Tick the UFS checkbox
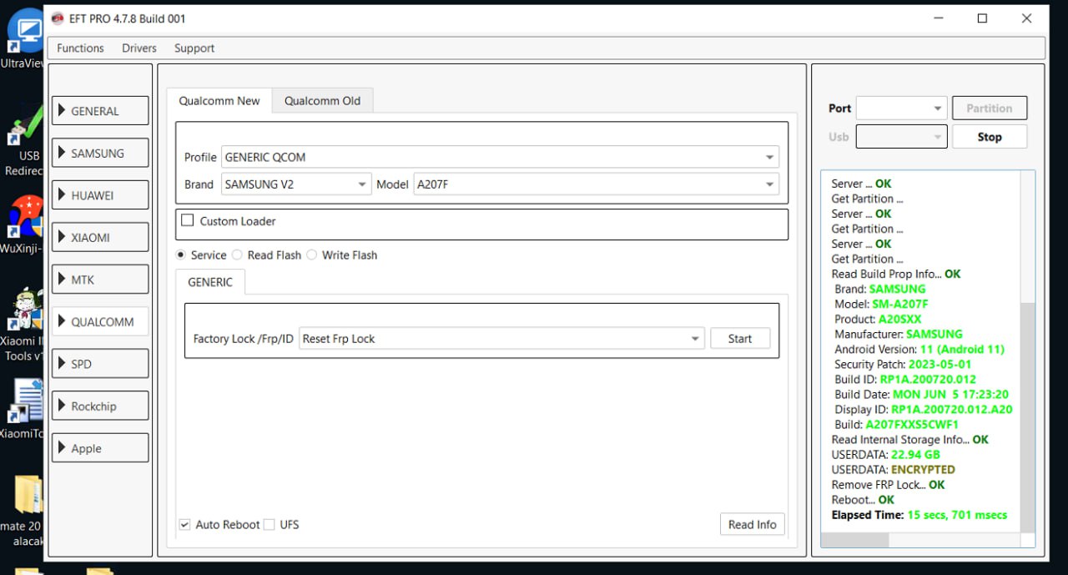Viewport: 1068px width, 575px height. point(269,525)
